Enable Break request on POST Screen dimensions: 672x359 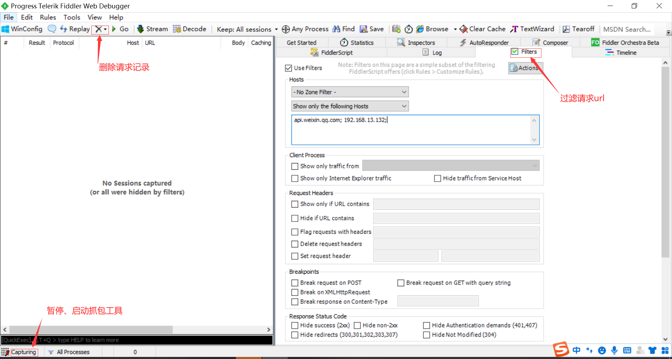[x=295, y=283]
